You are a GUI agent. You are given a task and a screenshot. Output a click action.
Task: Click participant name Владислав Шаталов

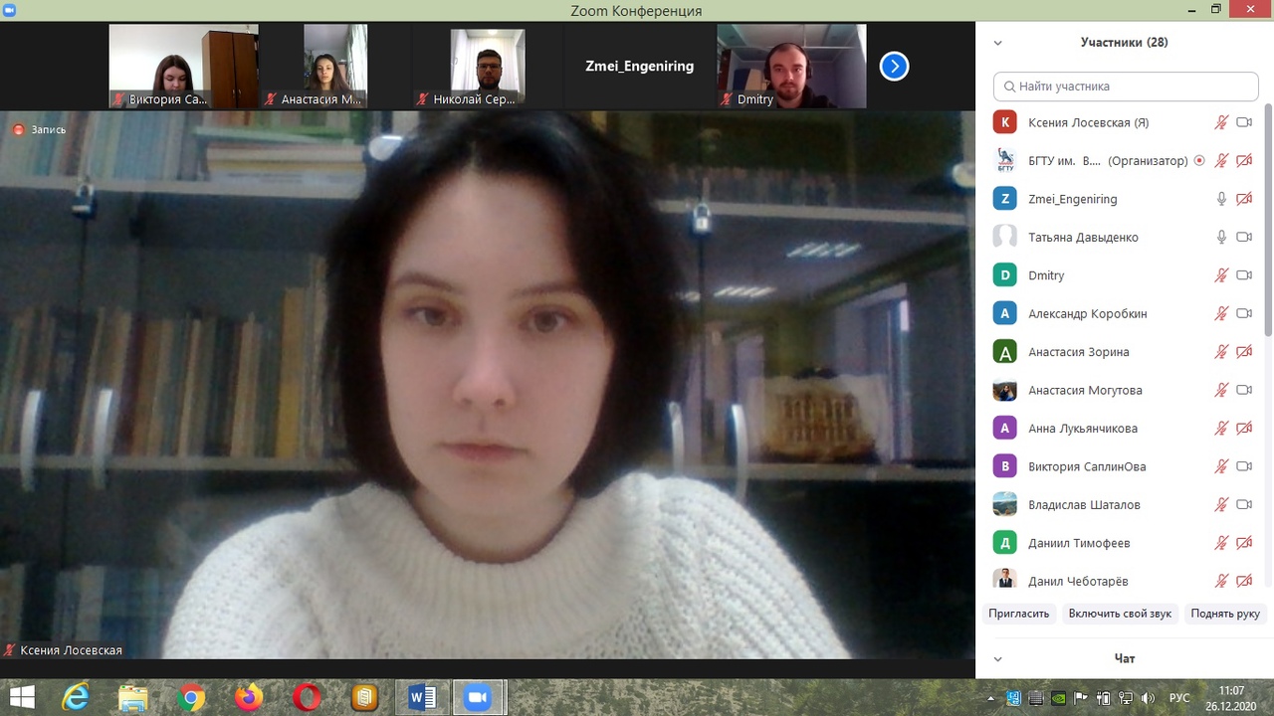coord(1084,504)
